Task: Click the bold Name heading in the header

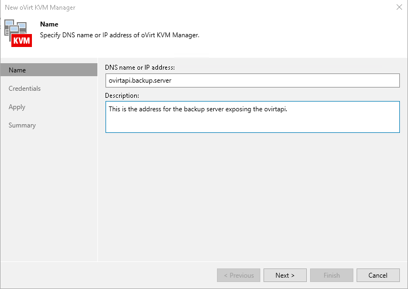Action: click(49, 24)
